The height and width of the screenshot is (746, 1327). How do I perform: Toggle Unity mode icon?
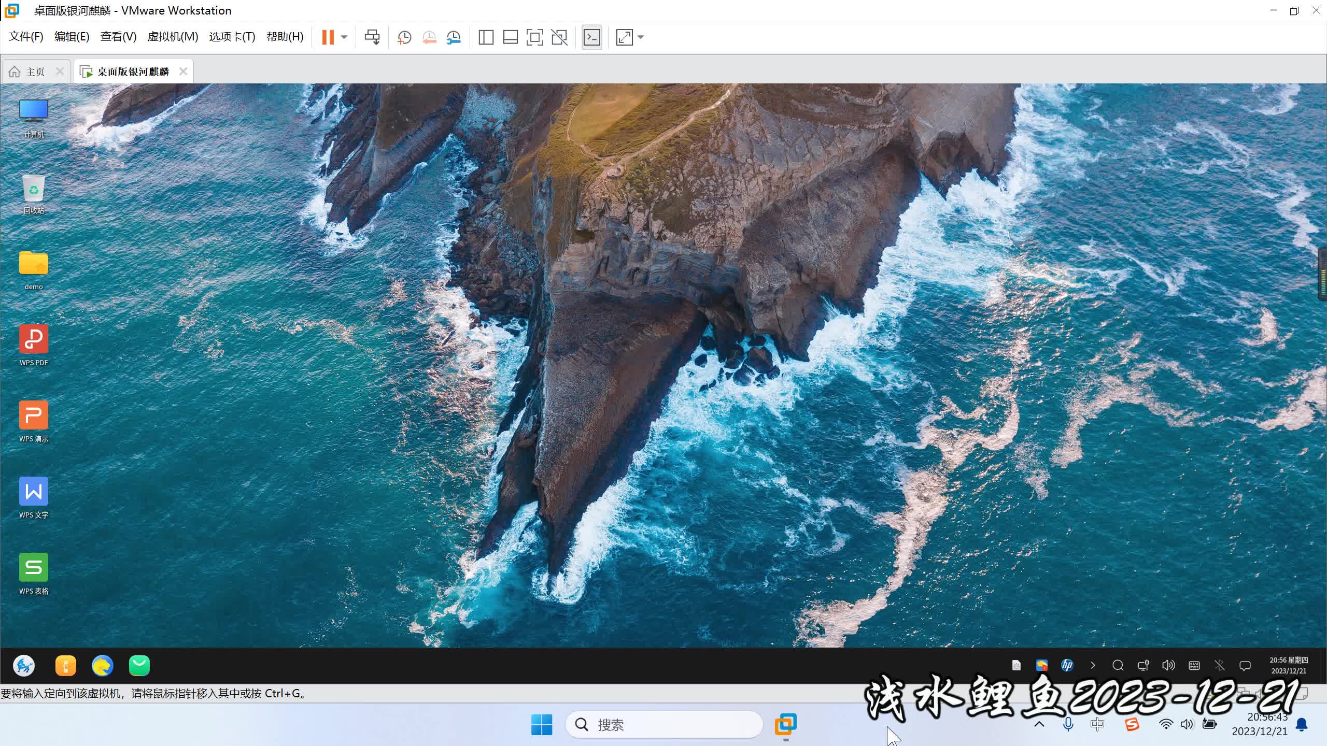559,37
